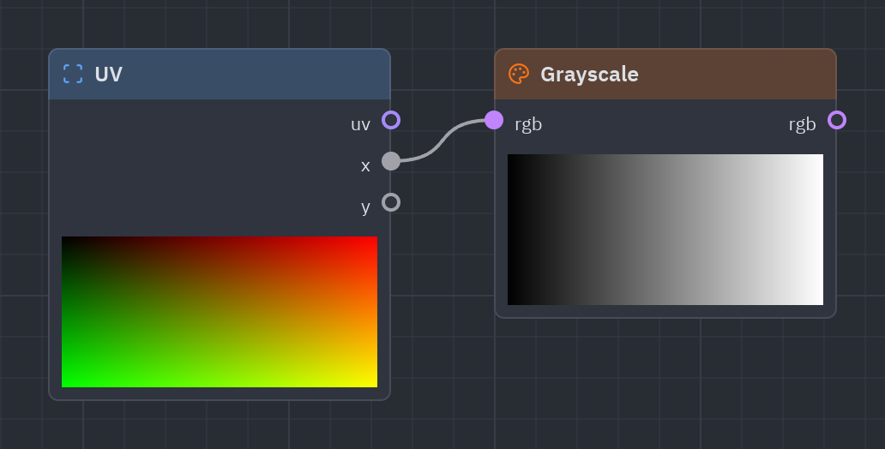Select the UV node title header
The height and width of the screenshot is (449, 885).
coord(220,75)
